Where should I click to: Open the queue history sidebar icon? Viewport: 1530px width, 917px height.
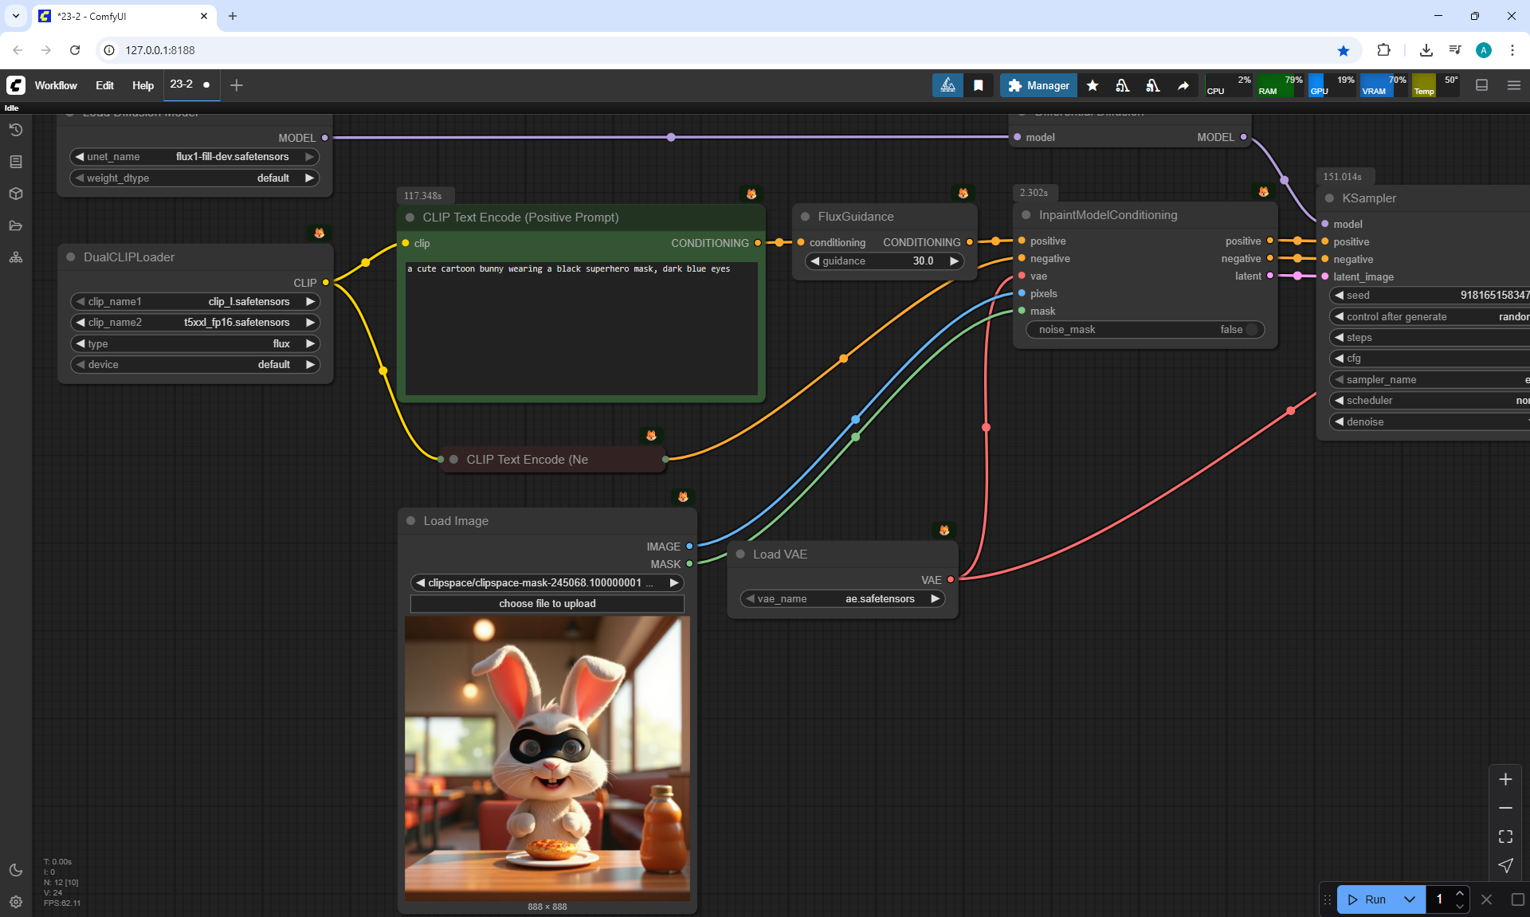[16, 130]
